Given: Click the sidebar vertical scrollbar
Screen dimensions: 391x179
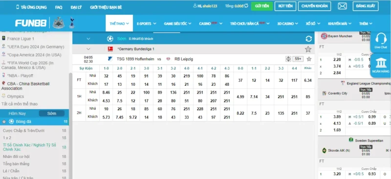Looking at the screenshot, I should (70, 124).
